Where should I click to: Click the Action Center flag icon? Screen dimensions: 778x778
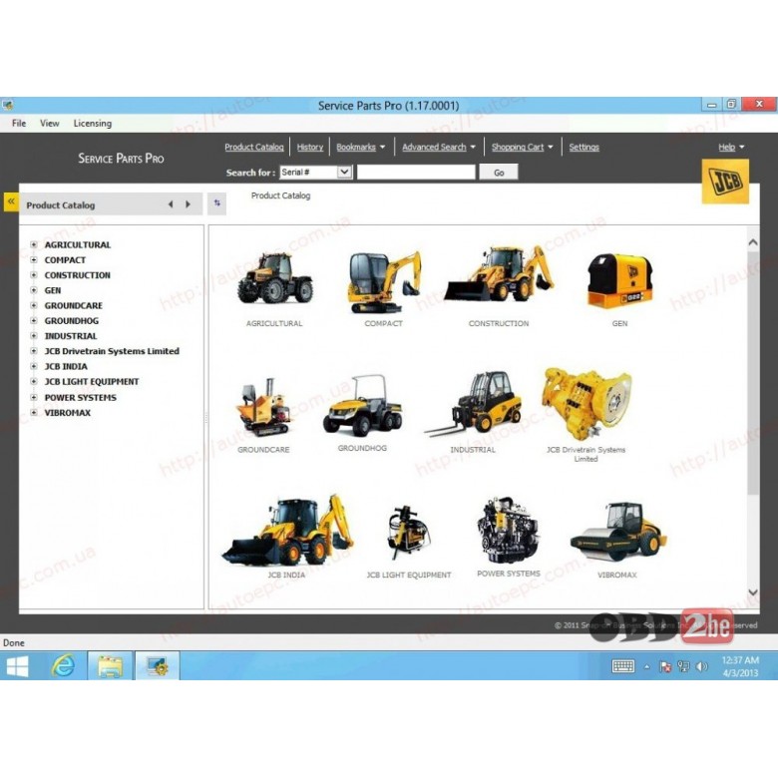(x=665, y=666)
